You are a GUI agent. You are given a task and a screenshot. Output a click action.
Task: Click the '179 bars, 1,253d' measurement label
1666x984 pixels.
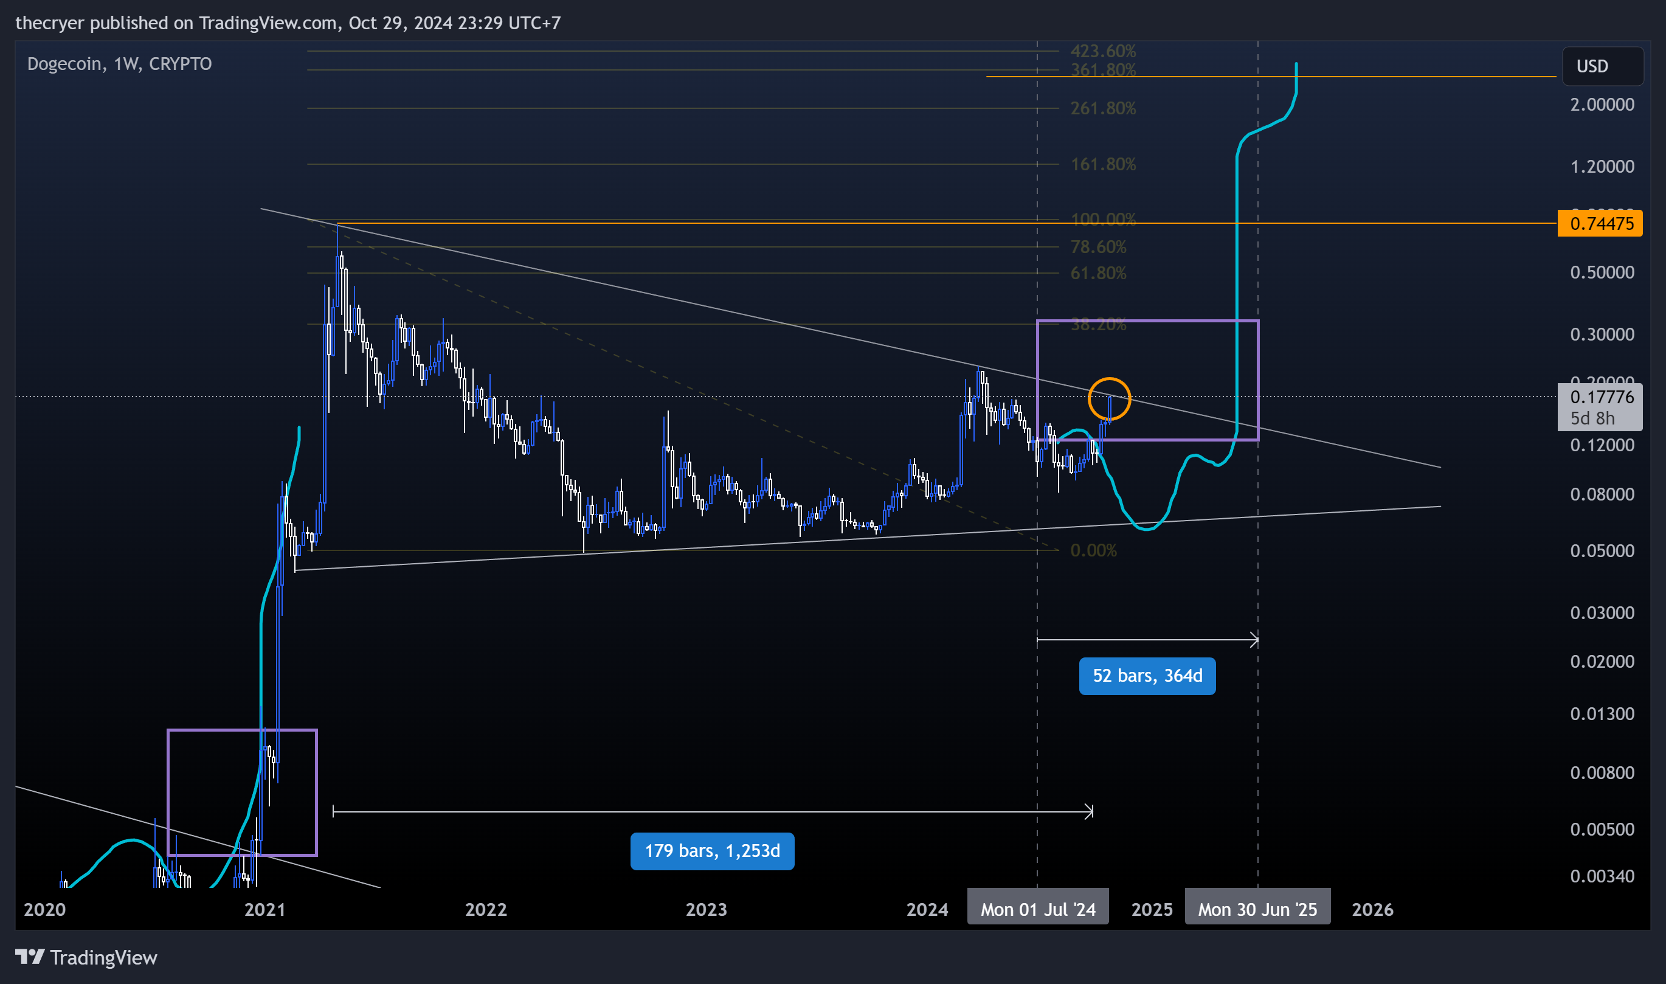[712, 851]
